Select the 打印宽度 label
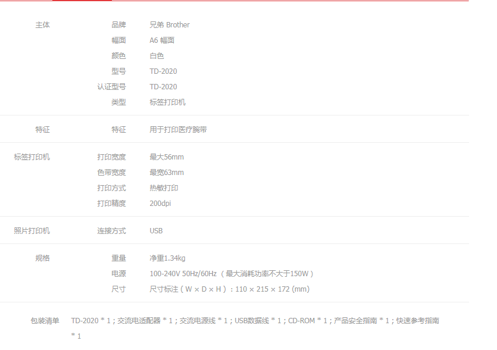Viewport: 497px width, 350px height. 111,157
